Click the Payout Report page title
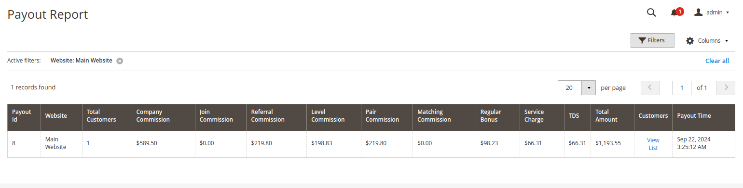Screen dimensions: 743x188 click(48, 14)
